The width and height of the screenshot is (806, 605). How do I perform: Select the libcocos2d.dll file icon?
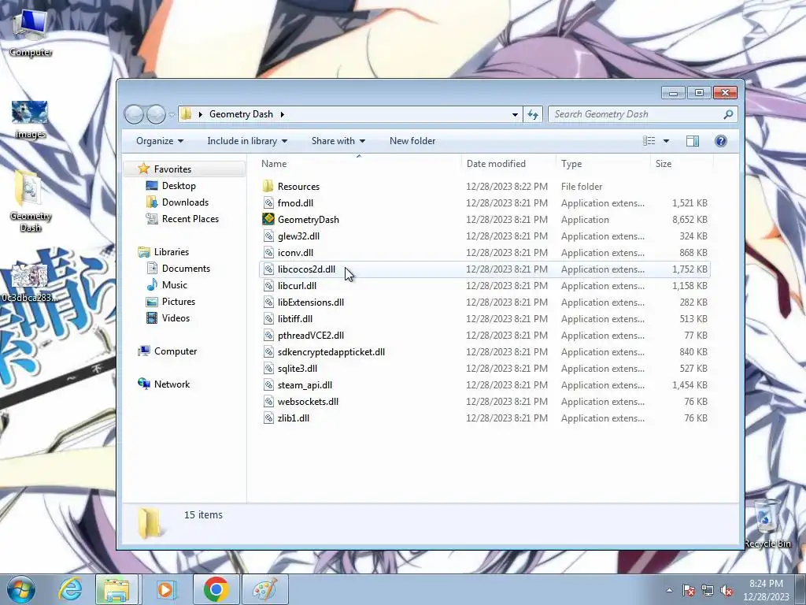(x=268, y=269)
